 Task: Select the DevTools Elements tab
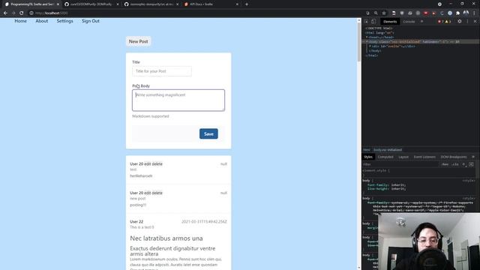click(390, 22)
